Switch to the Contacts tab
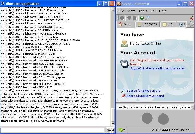195x134 pixels. 147,24
